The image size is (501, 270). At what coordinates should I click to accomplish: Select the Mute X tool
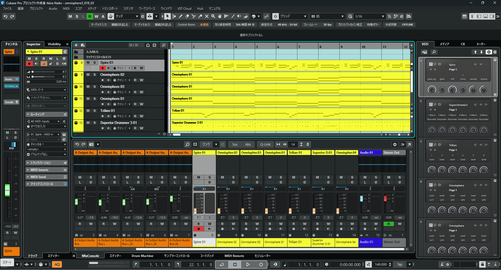point(207,16)
